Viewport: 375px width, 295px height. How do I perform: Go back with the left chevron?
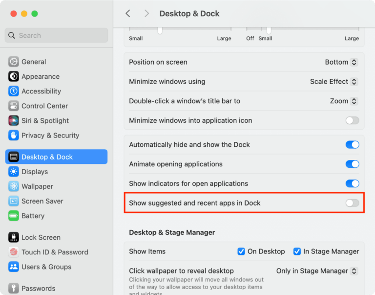point(128,13)
